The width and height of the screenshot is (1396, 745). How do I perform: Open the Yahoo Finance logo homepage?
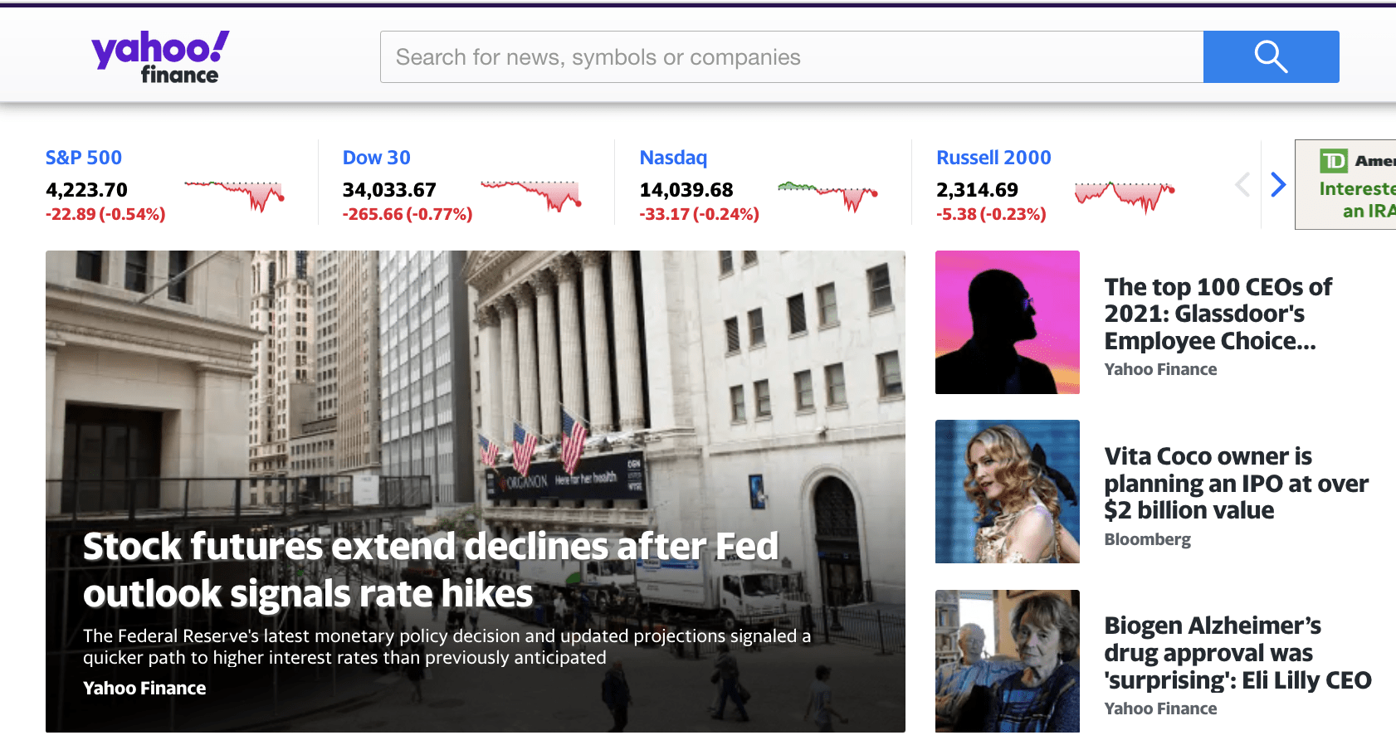[160, 57]
